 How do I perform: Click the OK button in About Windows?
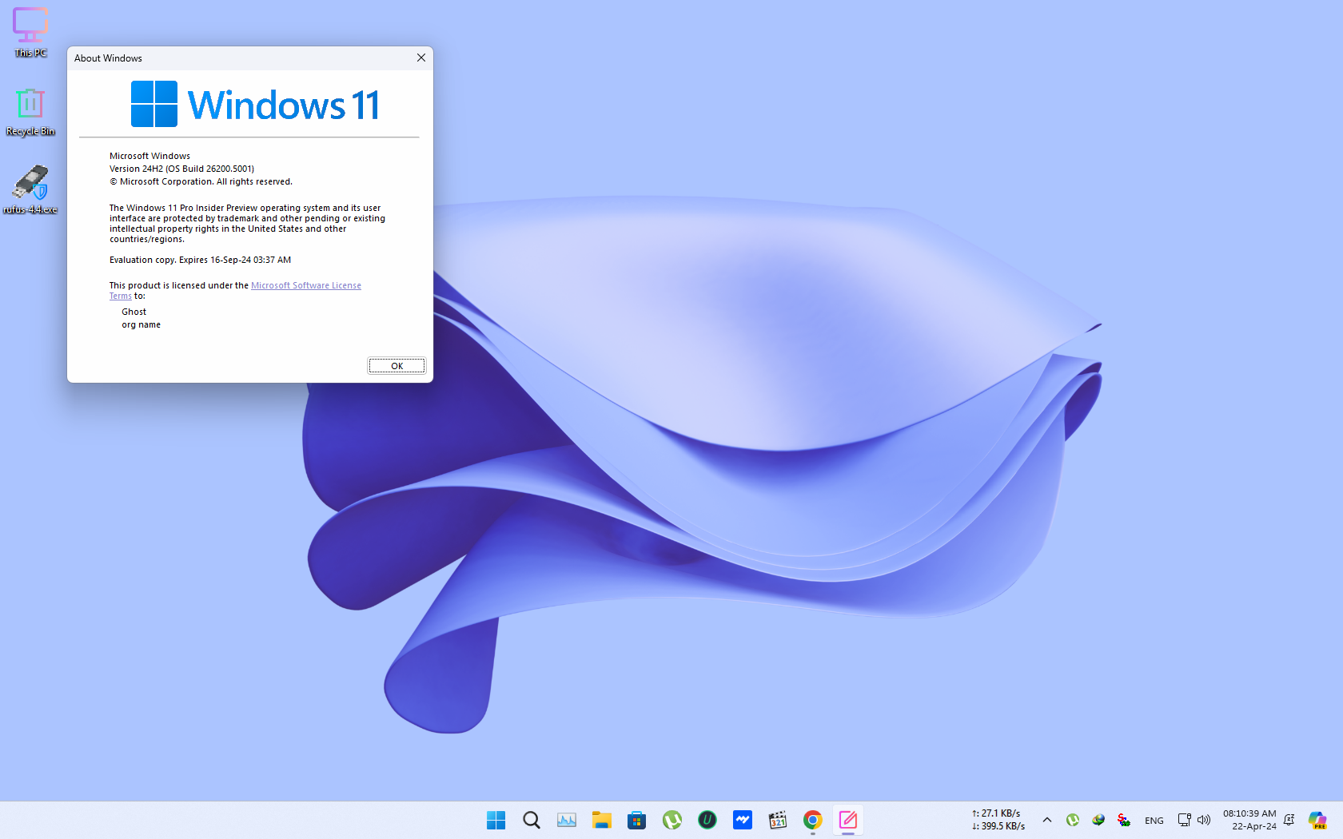(397, 366)
